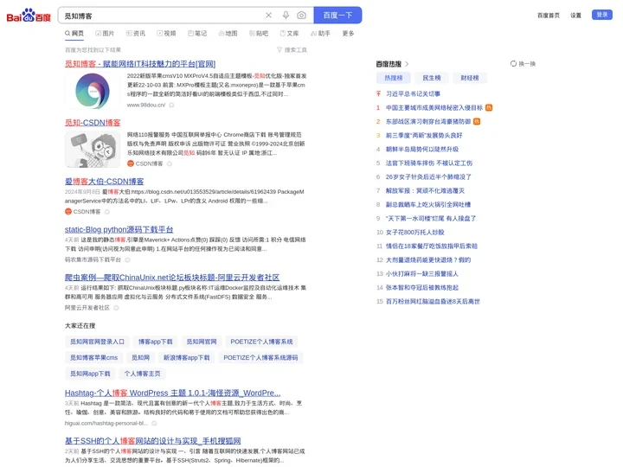Open the AI 助手 tab
This screenshot has height=467, width=623.
click(x=321, y=34)
